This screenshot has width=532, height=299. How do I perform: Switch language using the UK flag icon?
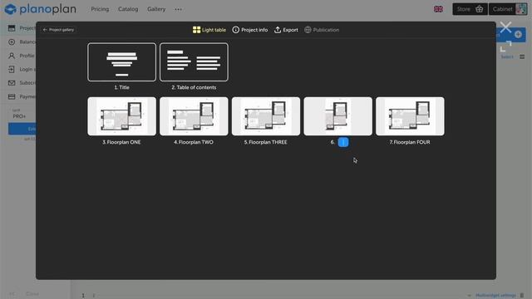[x=438, y=9]
